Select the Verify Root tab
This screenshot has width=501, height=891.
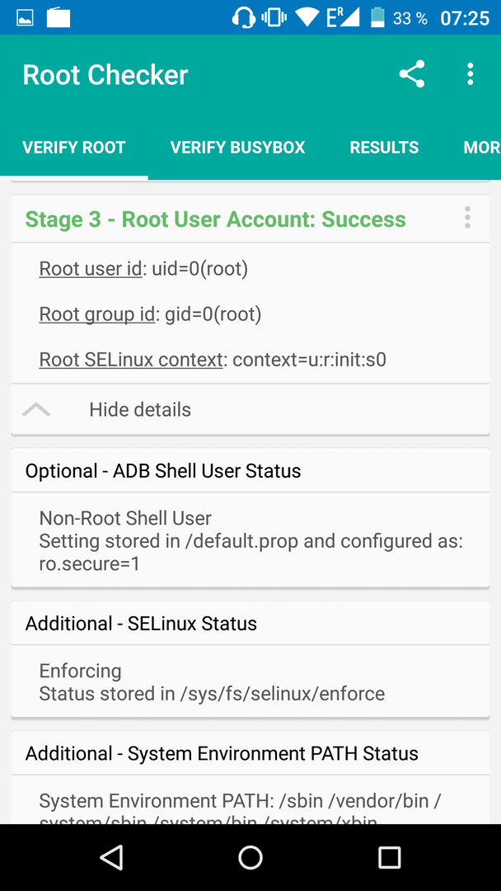(x=74, y=148)
